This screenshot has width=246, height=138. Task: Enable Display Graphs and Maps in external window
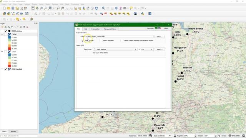pyautogui.click(x=122, y=41)
